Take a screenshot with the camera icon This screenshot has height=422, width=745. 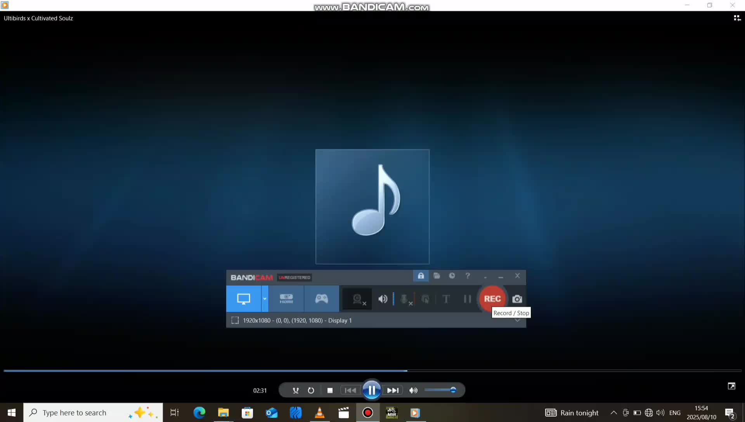tap(517, 299)
